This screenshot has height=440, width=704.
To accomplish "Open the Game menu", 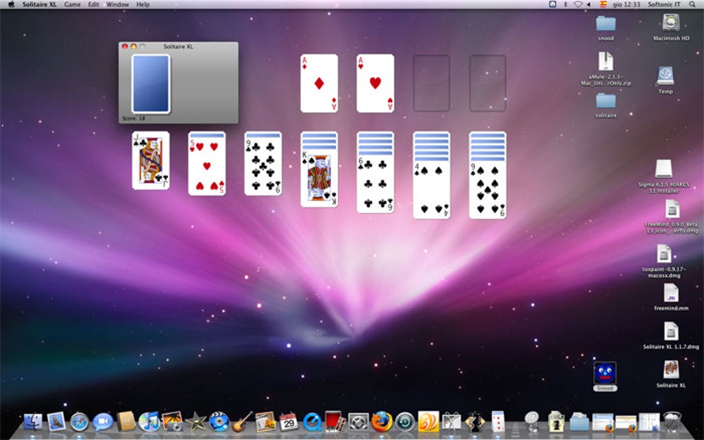I will pos(72,5).
